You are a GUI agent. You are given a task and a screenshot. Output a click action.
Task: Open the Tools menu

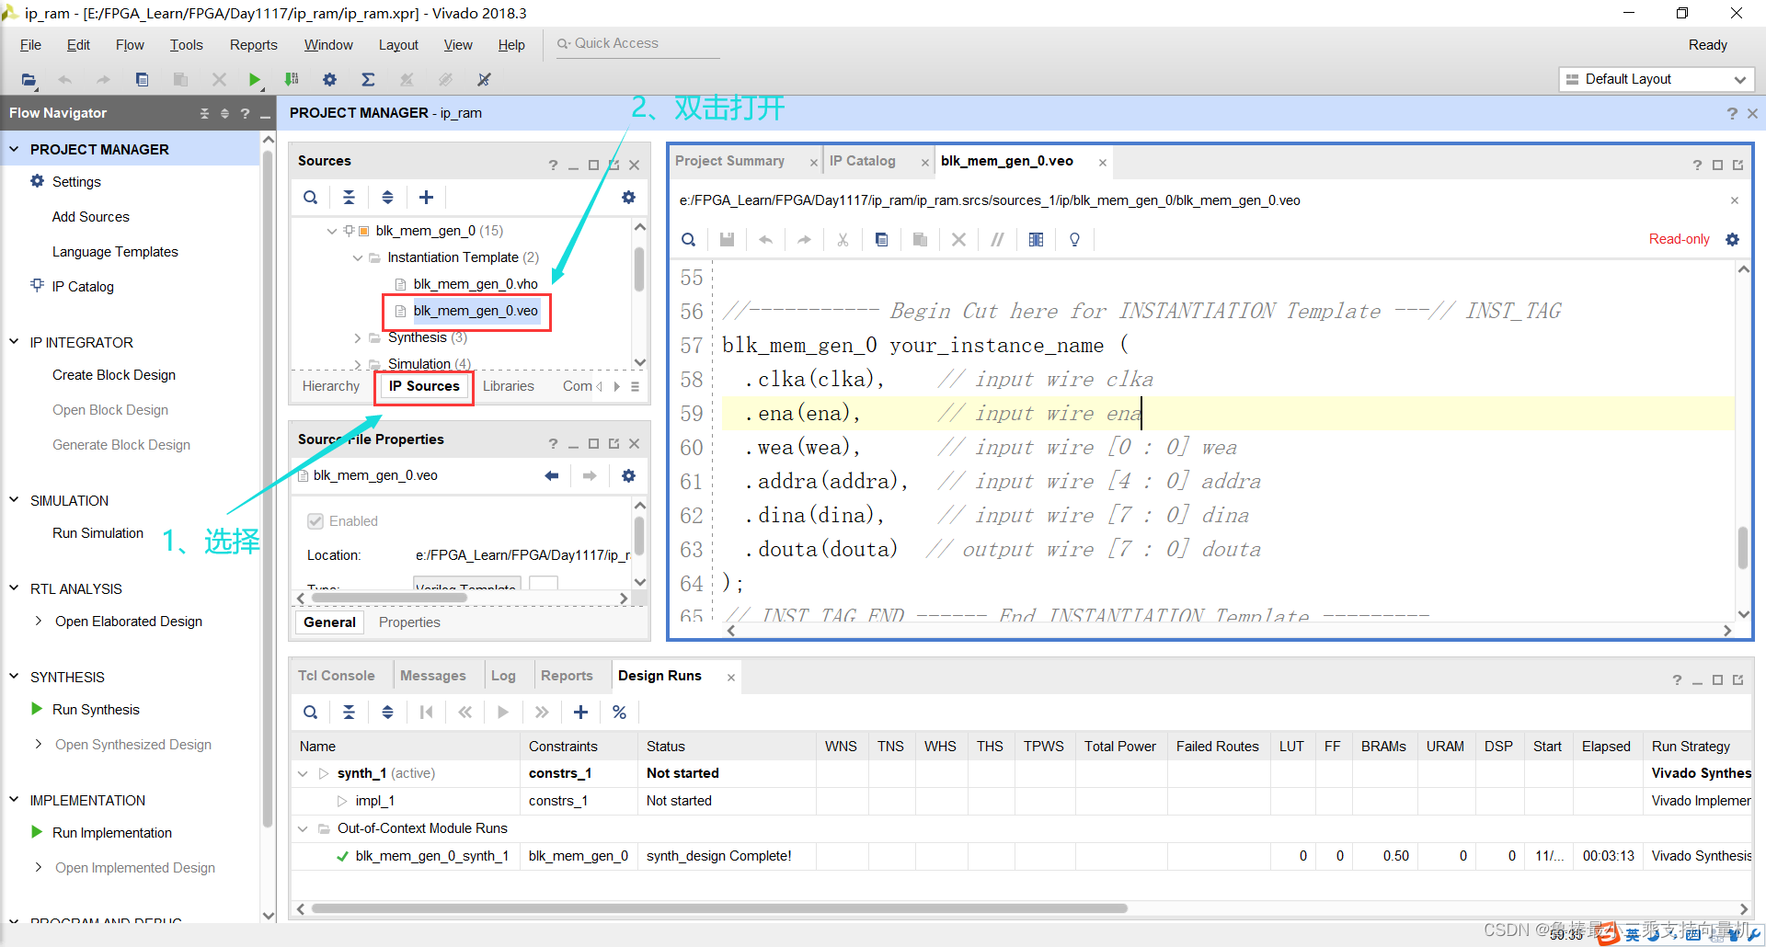186,45
